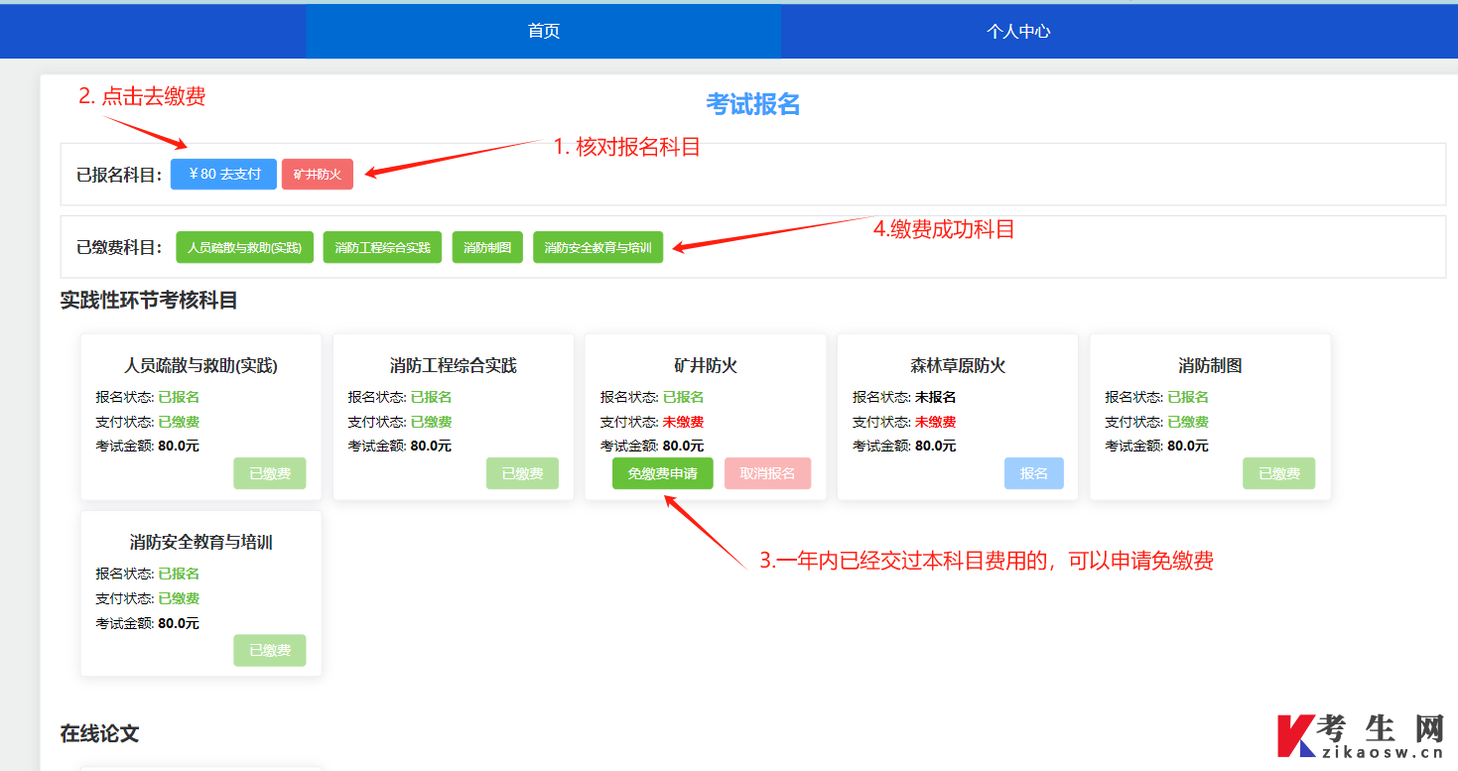Click the 已缴费科目 label
This screenshot has height=771, width=1458.
tap(118, 247)
